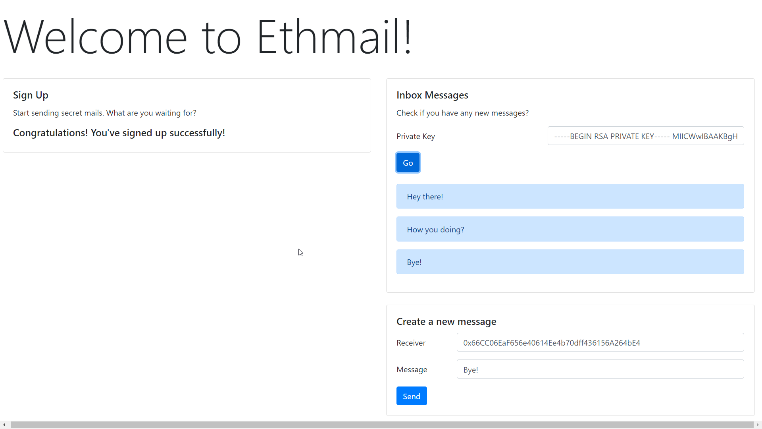762x429 pixels.
Task: Click the "Message" label
Action: [x=412, y=370]
